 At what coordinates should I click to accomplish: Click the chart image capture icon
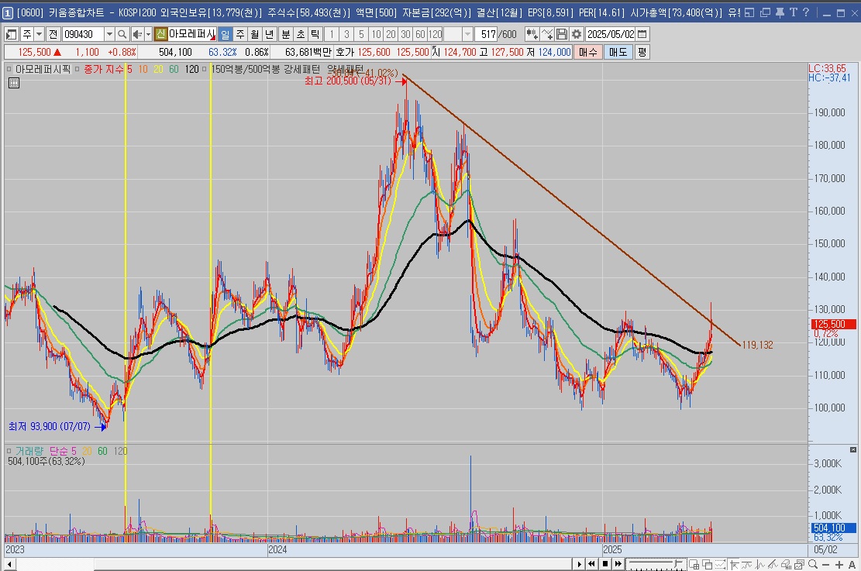coord(800,564)
